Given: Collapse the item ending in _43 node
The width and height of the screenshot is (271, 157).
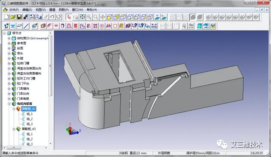Looking at the screenshot, I should tap(14, 129).
